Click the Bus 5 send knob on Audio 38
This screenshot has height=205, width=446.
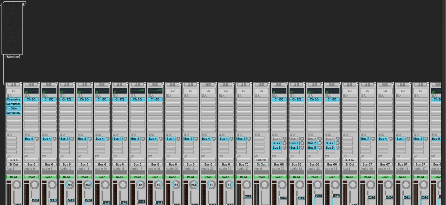pyautogui.click(x=338, y=148)
